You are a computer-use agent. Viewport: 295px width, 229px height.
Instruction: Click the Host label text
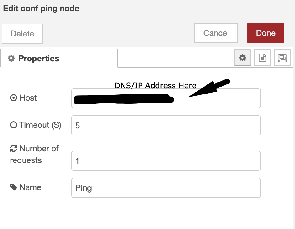click(x=28, y=98)
